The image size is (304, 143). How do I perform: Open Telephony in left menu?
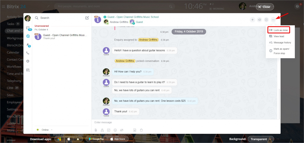14,81
